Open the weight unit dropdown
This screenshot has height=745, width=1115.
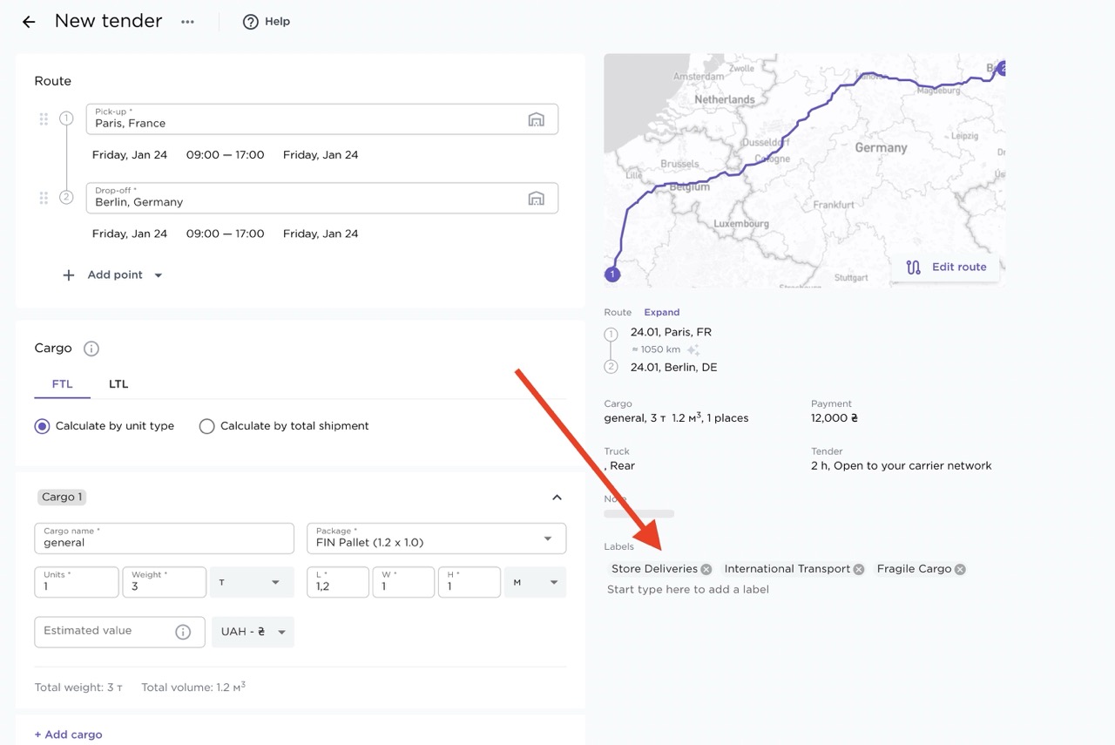pyautogui.click(x=252, y=582)
